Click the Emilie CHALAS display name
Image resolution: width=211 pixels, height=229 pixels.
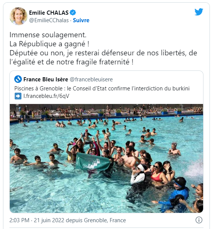[49, 13]
